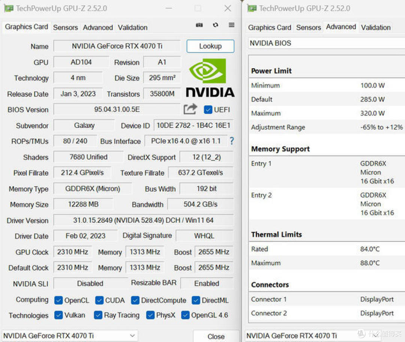The height and width of the screenshot is (342, 405).
Task: Click Thermal Limits Rated row 84.0°C
Action: tap(327, 249)
